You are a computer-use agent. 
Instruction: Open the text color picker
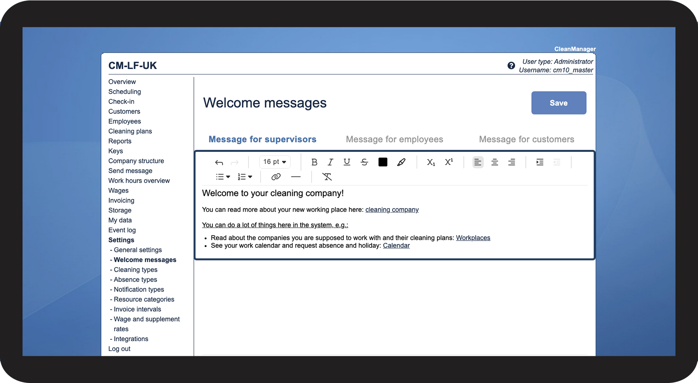click(x=382, y=162)
